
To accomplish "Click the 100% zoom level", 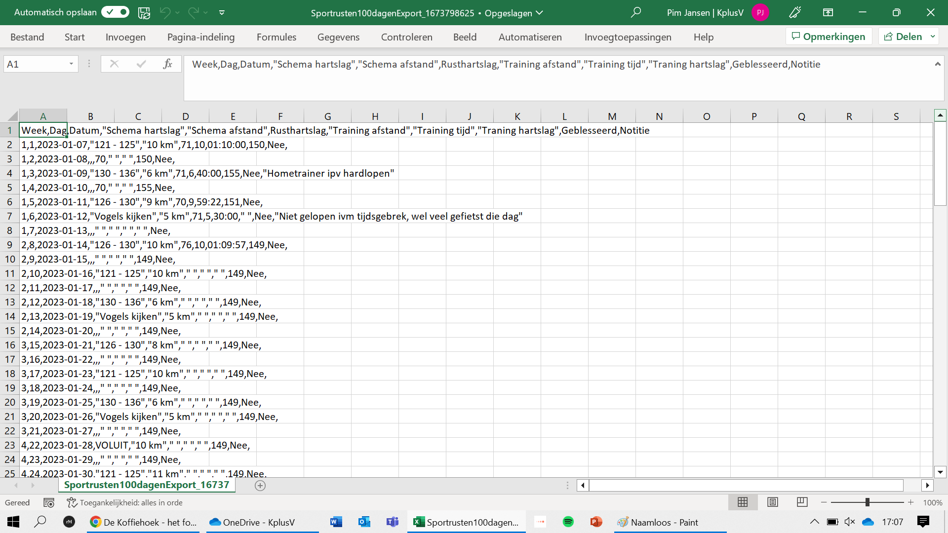I will click(x=933, y=503).
